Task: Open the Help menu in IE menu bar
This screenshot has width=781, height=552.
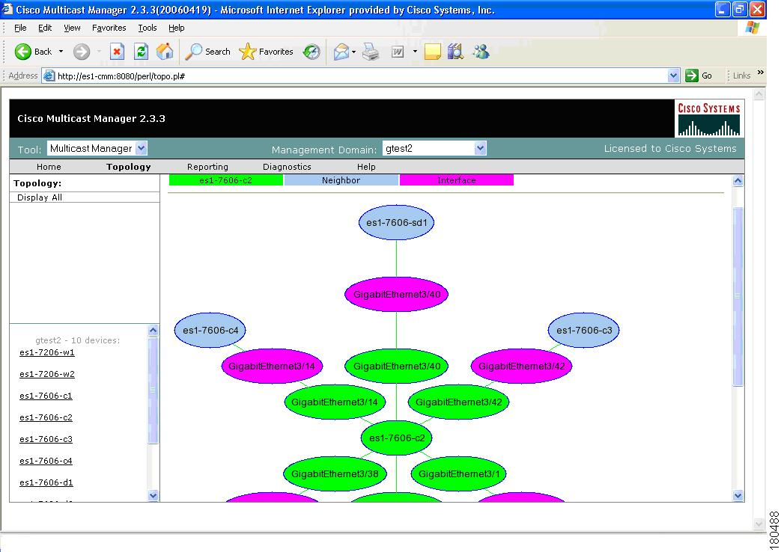Action: 176,28
